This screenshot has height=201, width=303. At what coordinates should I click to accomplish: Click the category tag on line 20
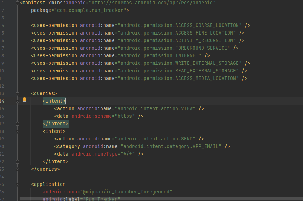(67, 146)
